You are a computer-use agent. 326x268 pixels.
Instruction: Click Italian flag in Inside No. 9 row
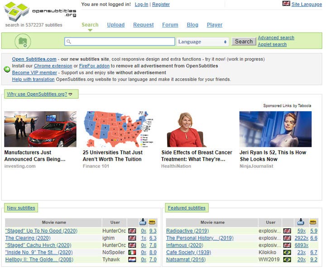click(x=132, y=253)
